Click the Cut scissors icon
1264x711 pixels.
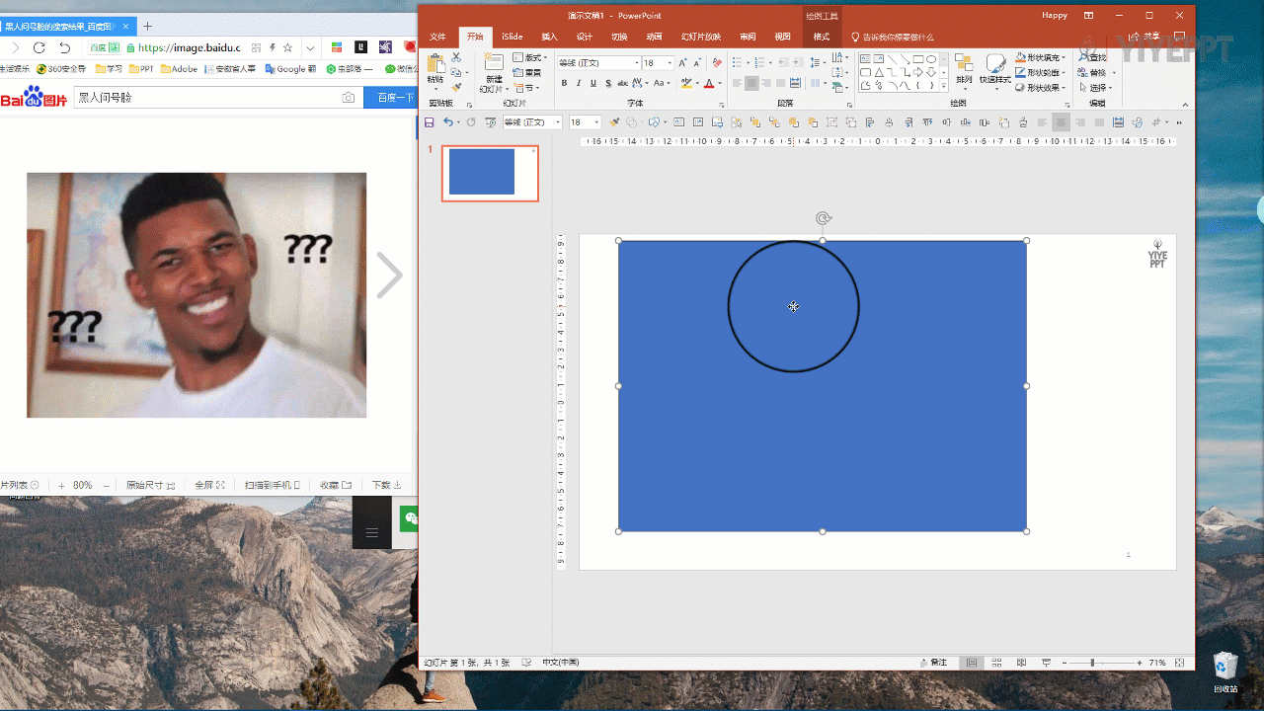456,58
